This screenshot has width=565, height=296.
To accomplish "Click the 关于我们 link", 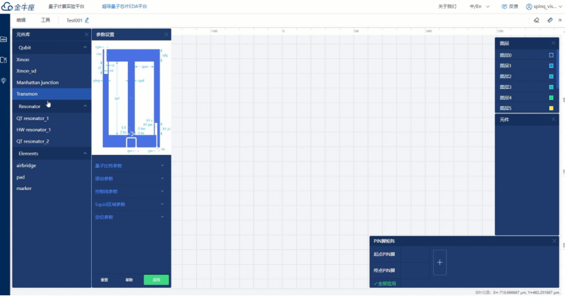I will pos(447,6).
